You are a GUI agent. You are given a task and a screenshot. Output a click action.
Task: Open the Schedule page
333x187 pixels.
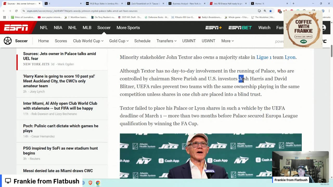point(142,41)
